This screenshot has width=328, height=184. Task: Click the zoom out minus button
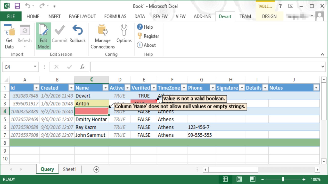coord(262,179)
